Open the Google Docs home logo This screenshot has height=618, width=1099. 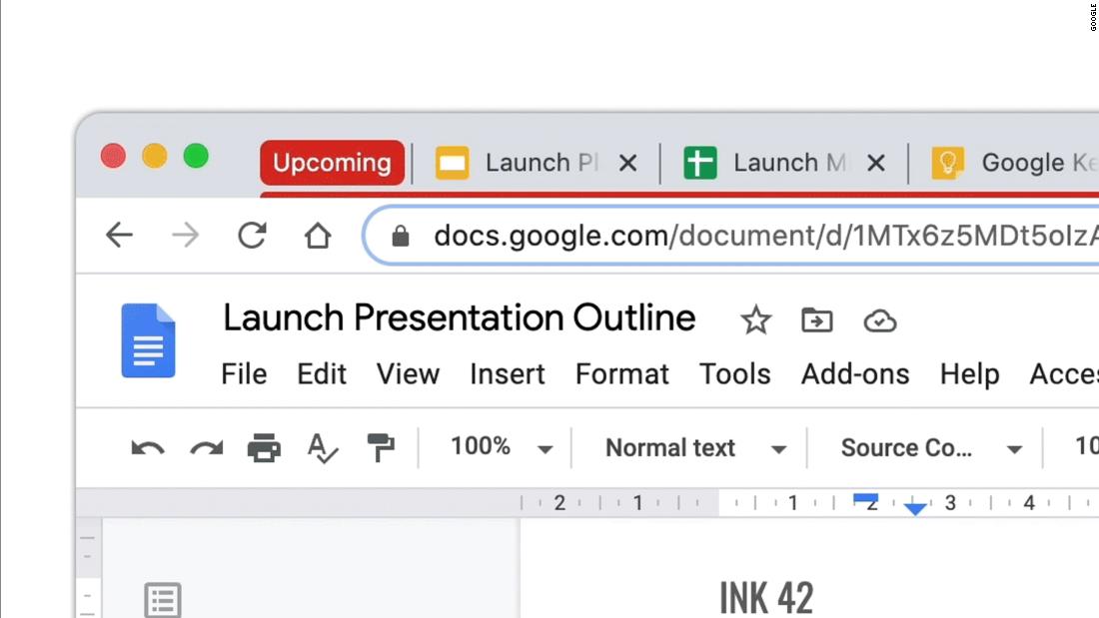coord(148,340)
